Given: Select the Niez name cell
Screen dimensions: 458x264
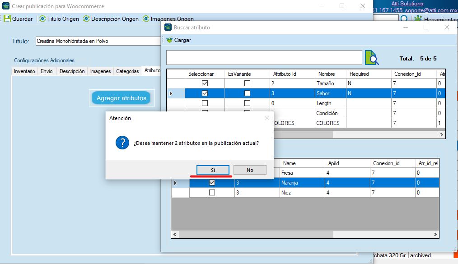Looking at the screenshot, I should [302, 193].
